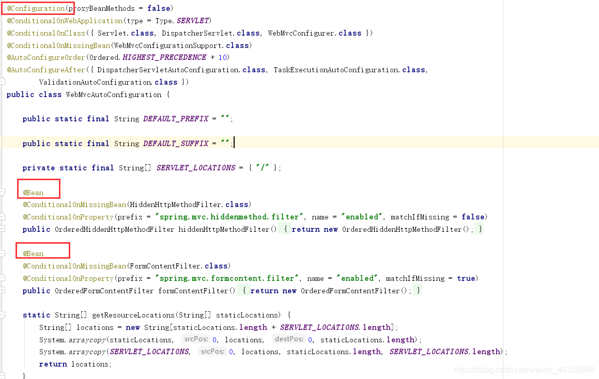Click the DispatcherServletAutoConfiguration.class reference
Image resolution: width=599 pixels, height=379 pixels.
181,70
